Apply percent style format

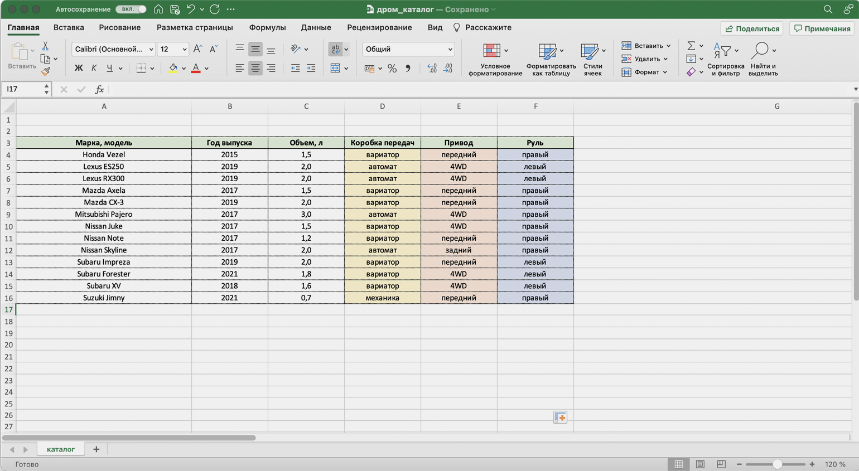click(392, 68)
